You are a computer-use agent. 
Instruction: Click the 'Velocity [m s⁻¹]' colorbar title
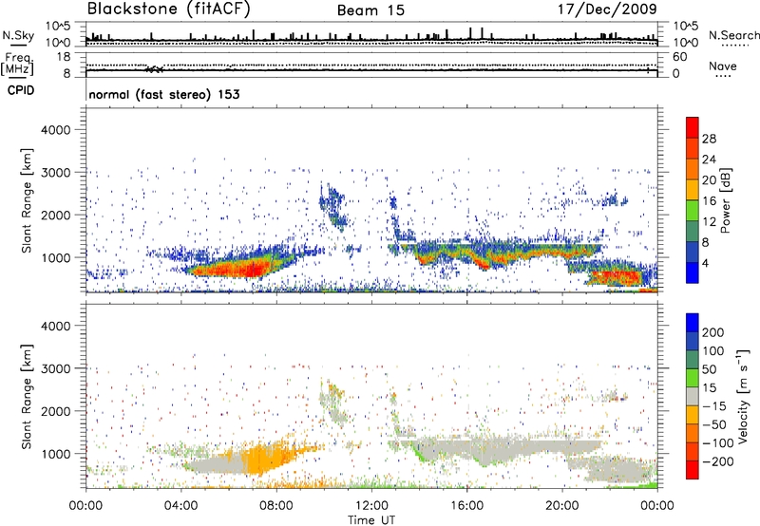[x=743, y=397]
